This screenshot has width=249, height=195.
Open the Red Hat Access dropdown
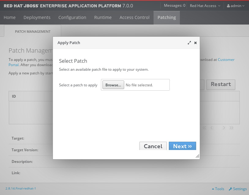(205, 6)
